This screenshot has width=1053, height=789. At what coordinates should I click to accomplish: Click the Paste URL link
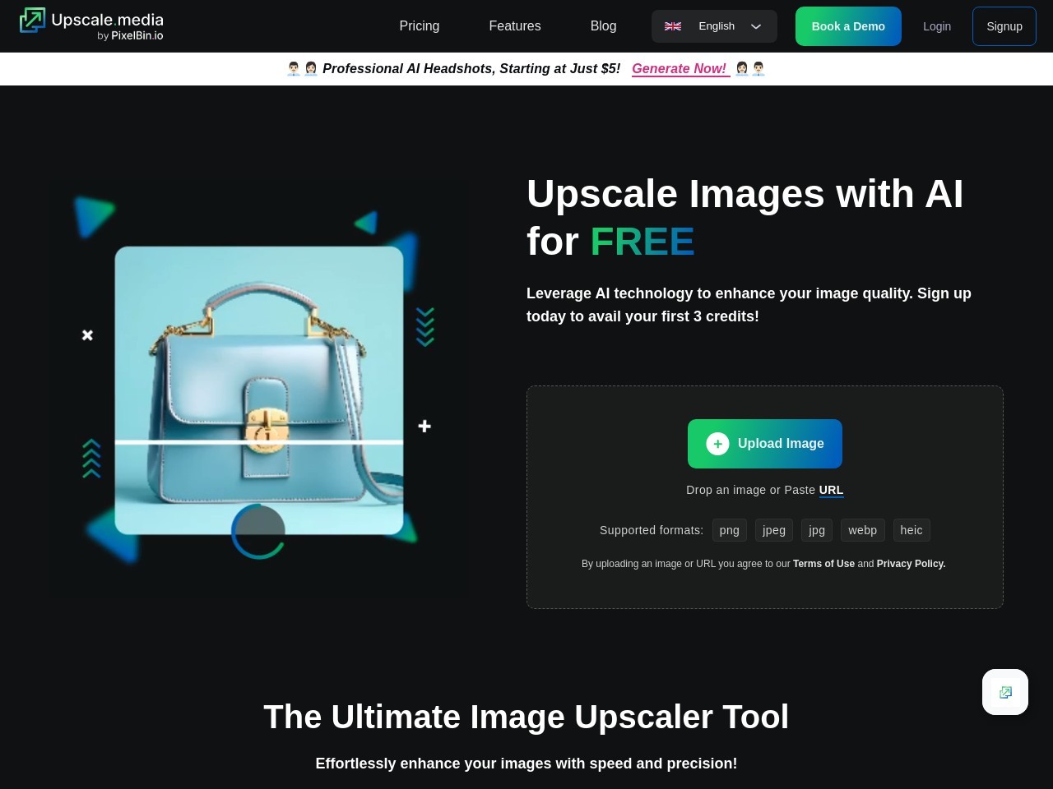coord(831,490)
